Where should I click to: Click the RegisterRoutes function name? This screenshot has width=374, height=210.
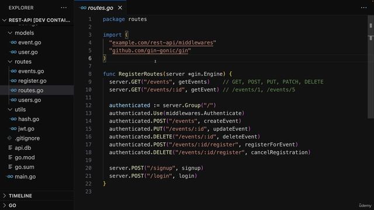tap(140, 74)
